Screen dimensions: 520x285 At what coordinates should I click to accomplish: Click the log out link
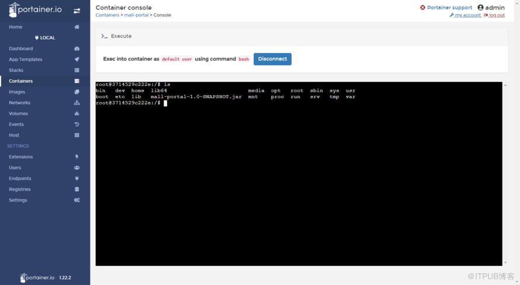tap(497, 15)
